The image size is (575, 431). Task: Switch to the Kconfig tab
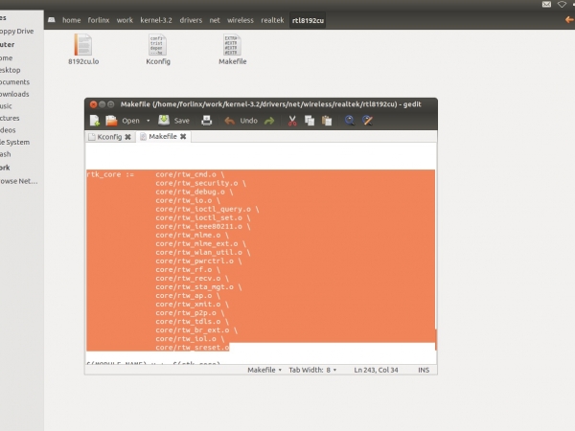109,137
